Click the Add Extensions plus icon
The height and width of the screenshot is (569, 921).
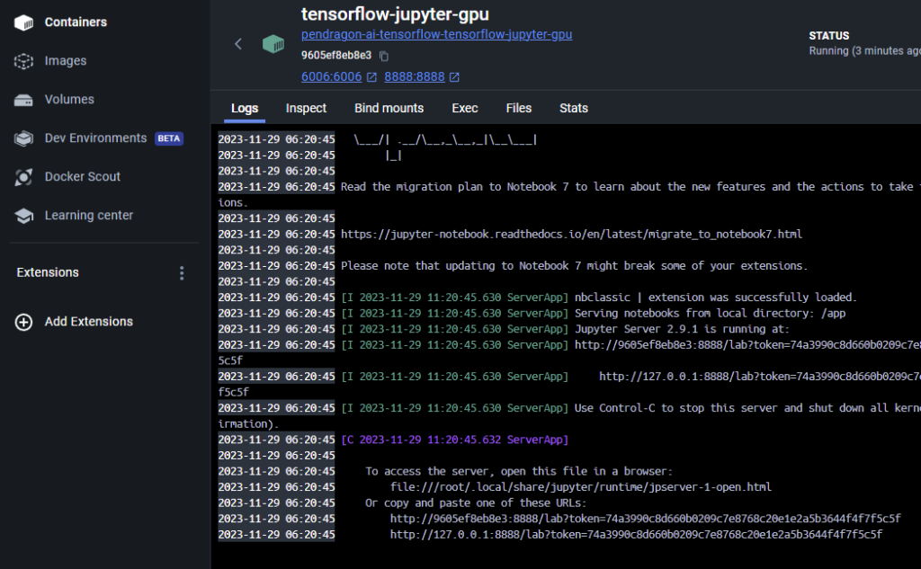click(x=23, y=322)
